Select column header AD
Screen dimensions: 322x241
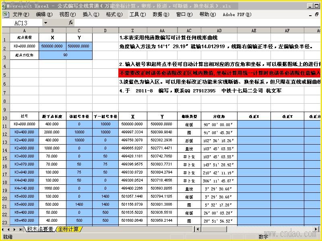219,31
